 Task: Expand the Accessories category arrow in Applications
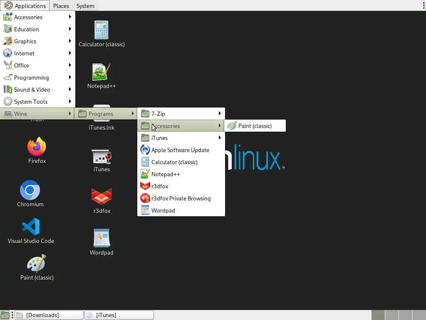coord(70,17)
